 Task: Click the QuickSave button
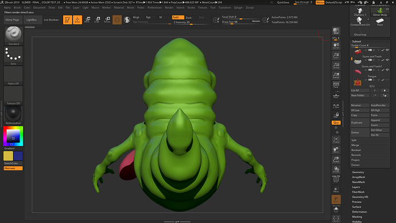point(283,2)
